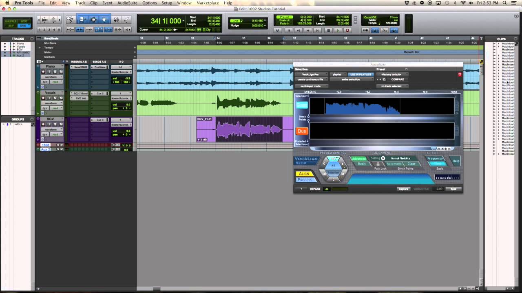Select the Scrubber speaker tool
Viewport: 522px width, 293px height.
116,19
